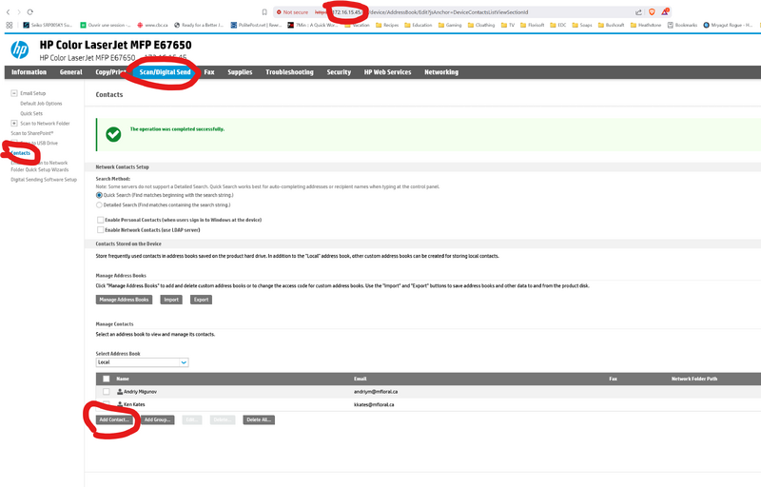761x487 pixels.
Task: Click the green success checkmark icon
Action: tap(113, 134)
